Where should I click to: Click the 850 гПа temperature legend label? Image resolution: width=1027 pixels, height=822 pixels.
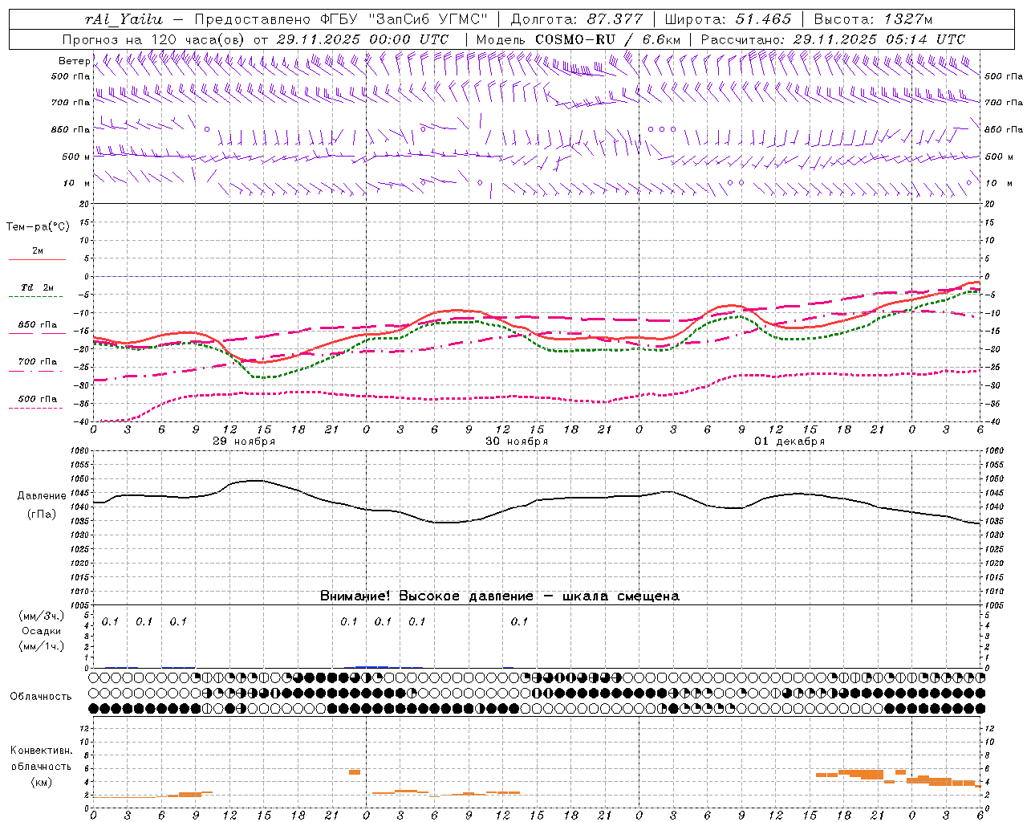(x=38, y=325)
